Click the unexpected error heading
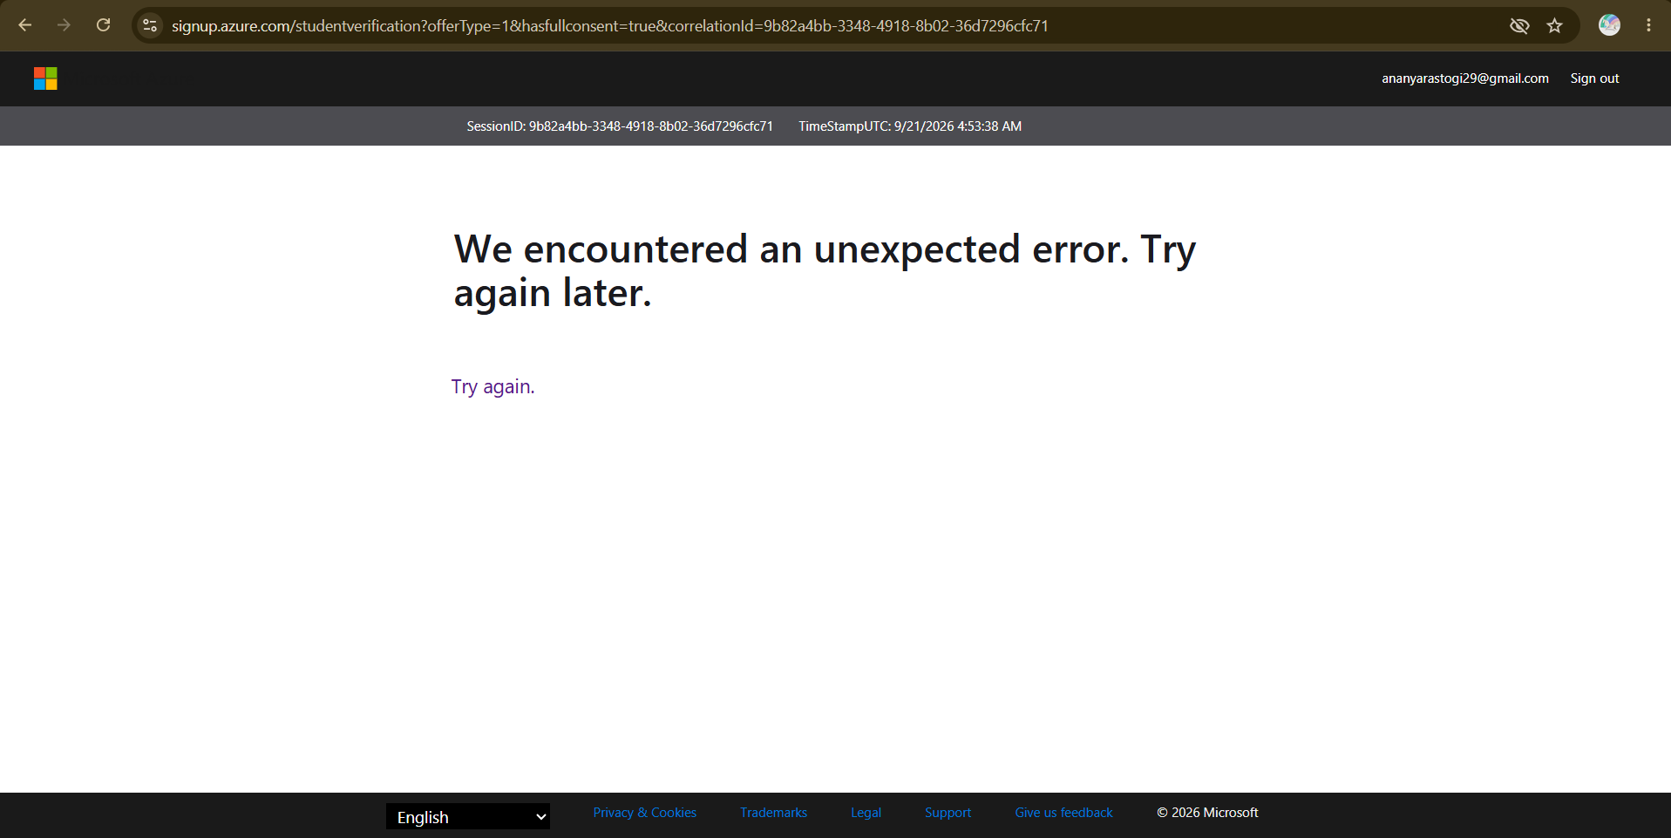 (825, 271)
